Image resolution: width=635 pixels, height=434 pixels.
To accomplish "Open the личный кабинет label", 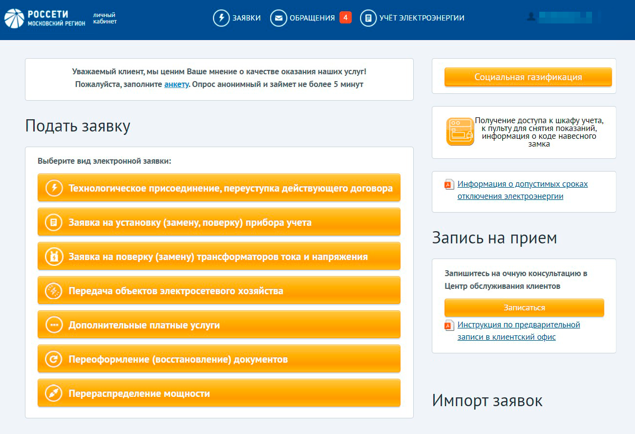I will point(105,18).
